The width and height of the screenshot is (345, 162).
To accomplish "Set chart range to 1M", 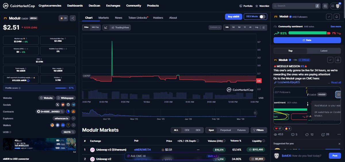I will pyautogui.click(x=239, y=27).
